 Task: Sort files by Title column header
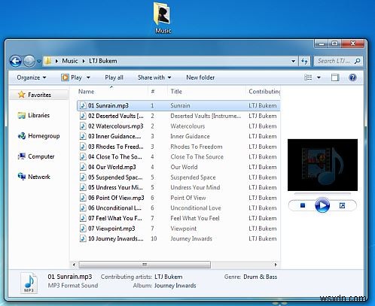click(x=176, y=92)
